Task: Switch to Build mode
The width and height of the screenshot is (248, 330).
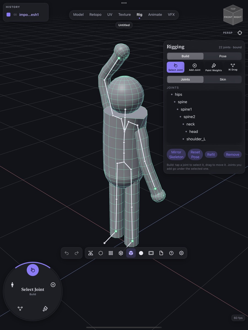Action: pyautogui.click(x=185, y=56)
